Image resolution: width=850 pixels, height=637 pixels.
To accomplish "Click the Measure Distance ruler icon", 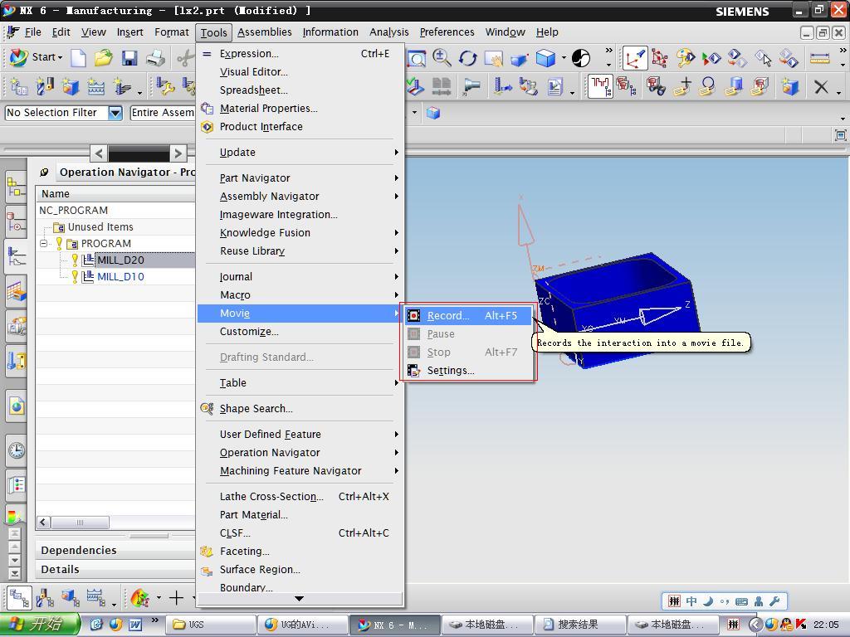I will (819, 58).
